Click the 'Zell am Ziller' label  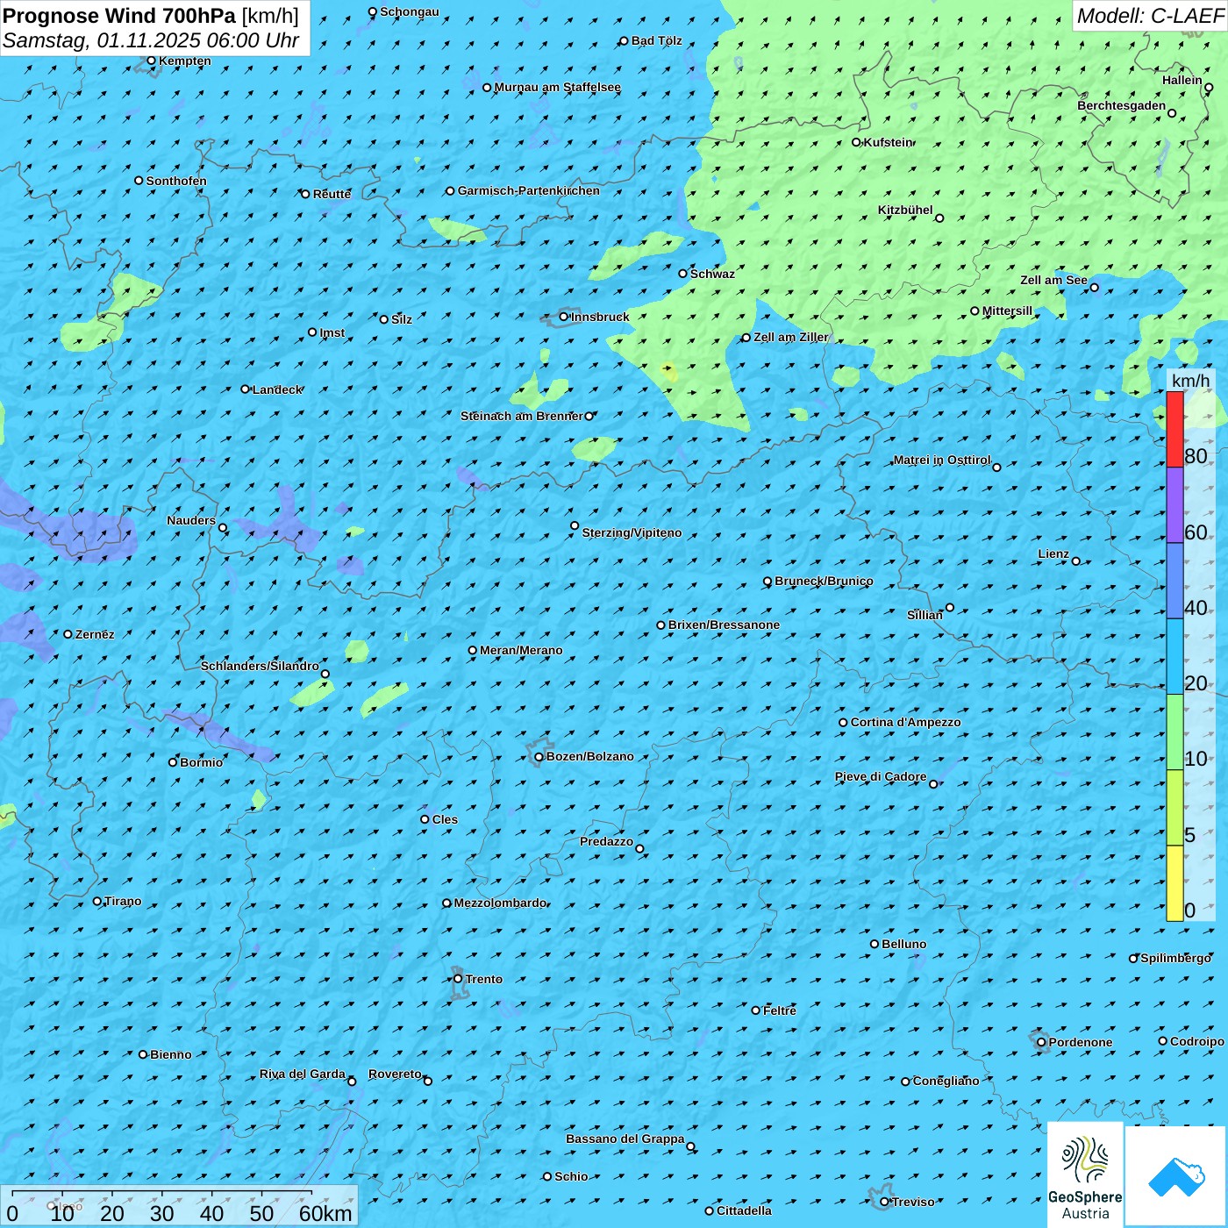(790, 337)
